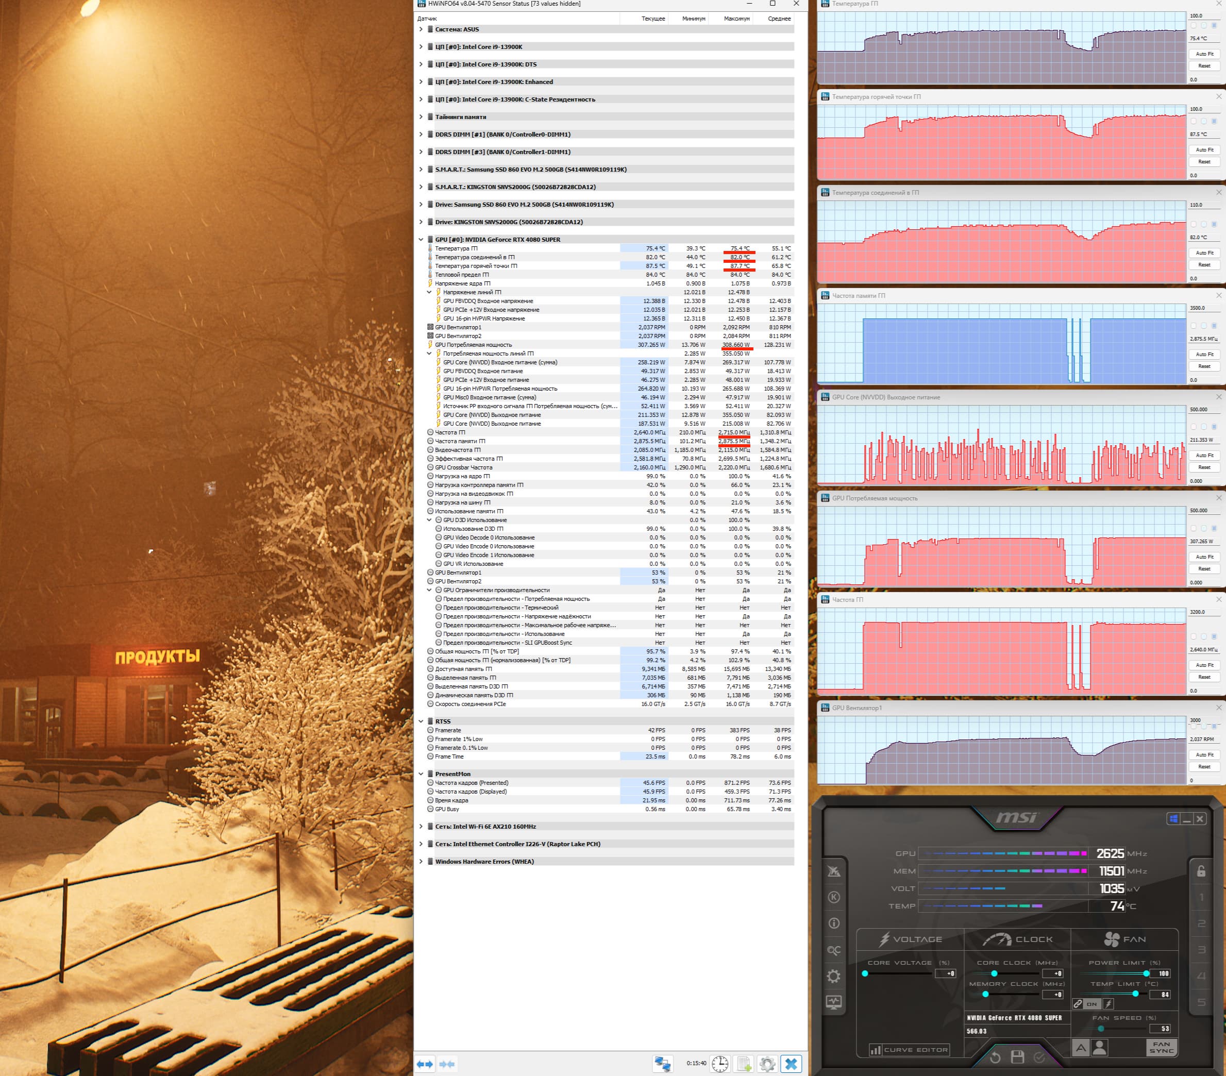
Task: Toggle power and temp limit link
Action: pyautogui.click(x=1078, y=1004)
